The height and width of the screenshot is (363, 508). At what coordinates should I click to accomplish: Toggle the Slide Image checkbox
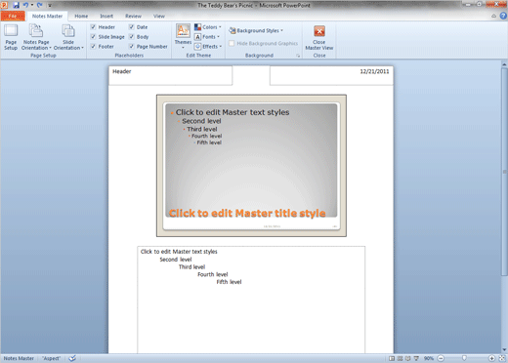coord(93,37)
